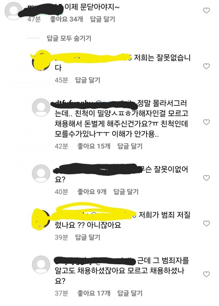The width and height of the screenshot is (219, 306).
Task: Like the '이제 문닫아야지~' comment with heart
Action: click(x=206, y=10)
